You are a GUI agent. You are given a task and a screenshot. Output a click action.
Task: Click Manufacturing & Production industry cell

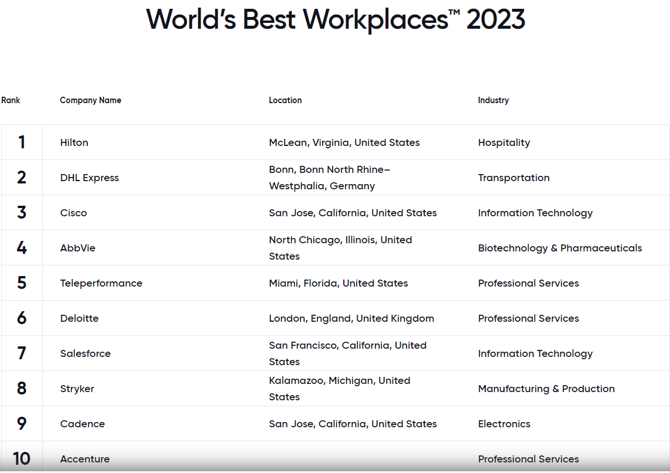[547, 389]
